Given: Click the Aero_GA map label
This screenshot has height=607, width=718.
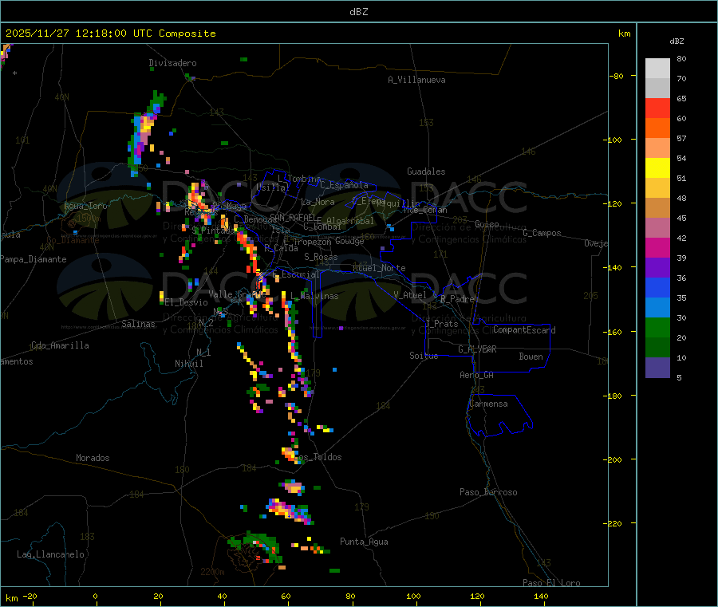Looking at the screenshot, I should [477, 375].
